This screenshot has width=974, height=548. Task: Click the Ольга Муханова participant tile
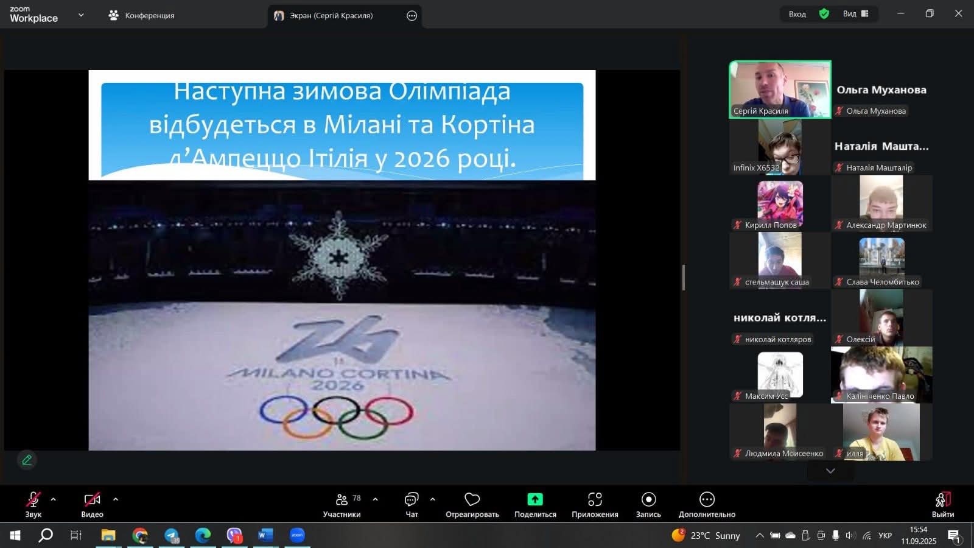click(881, 89)
